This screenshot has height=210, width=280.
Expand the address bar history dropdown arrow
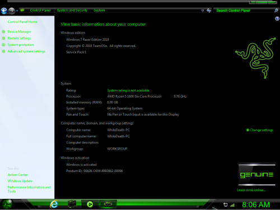tap(203, 11)
